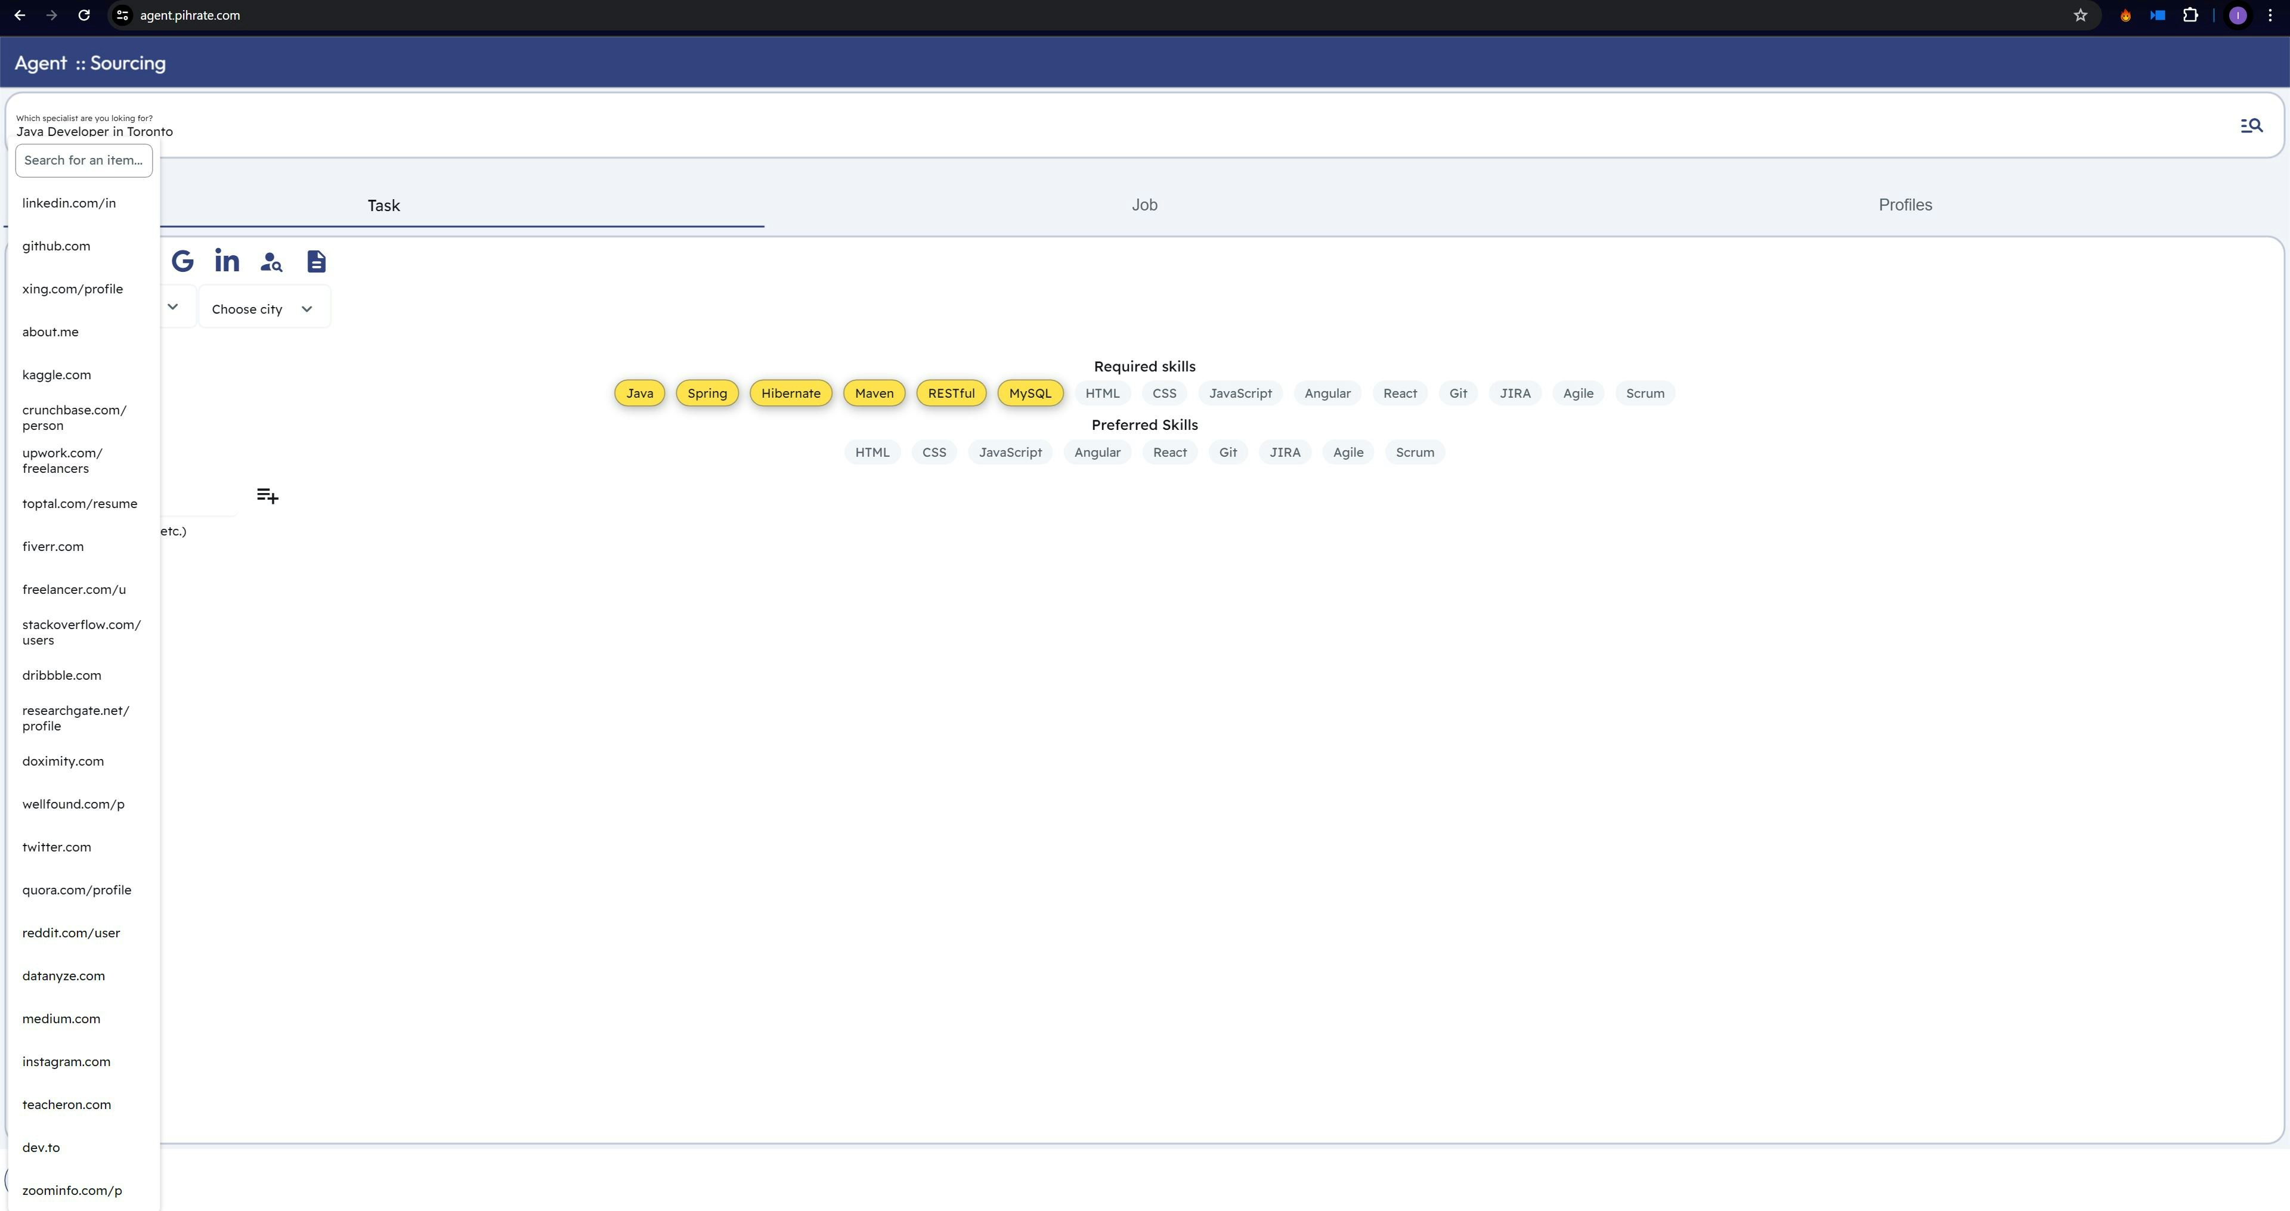This screenshot has height=1211, width=2290.
Task: Open the Profiles tab
Action: coord(1905,205)
